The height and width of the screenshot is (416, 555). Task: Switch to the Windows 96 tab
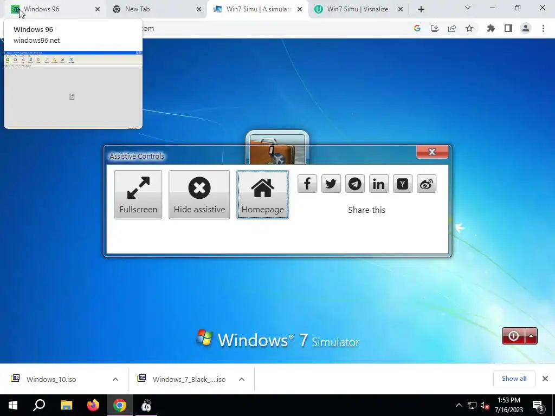point(55,9)
